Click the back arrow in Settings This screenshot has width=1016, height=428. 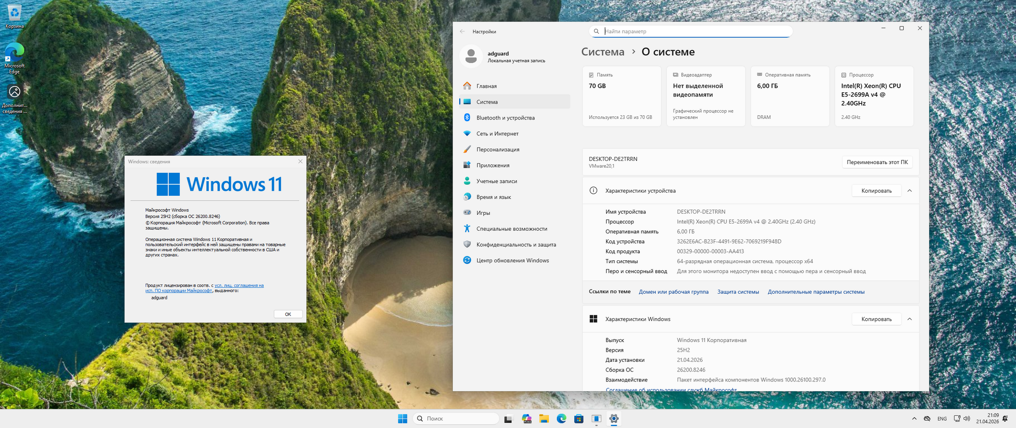point(462,31)
